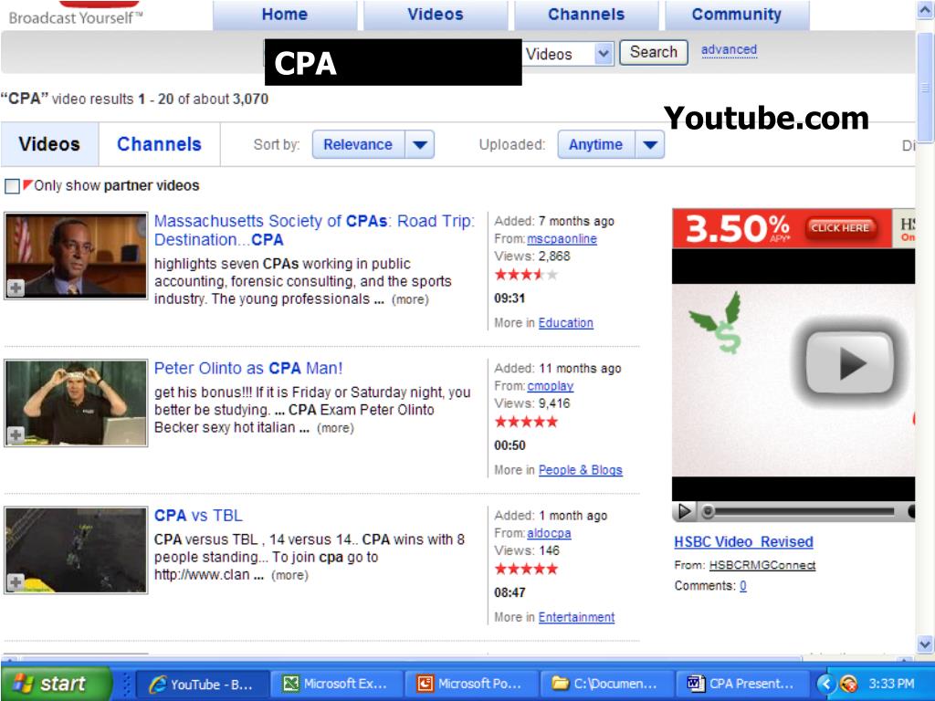
Task: Open advanced search link
Action: point(729,50)
